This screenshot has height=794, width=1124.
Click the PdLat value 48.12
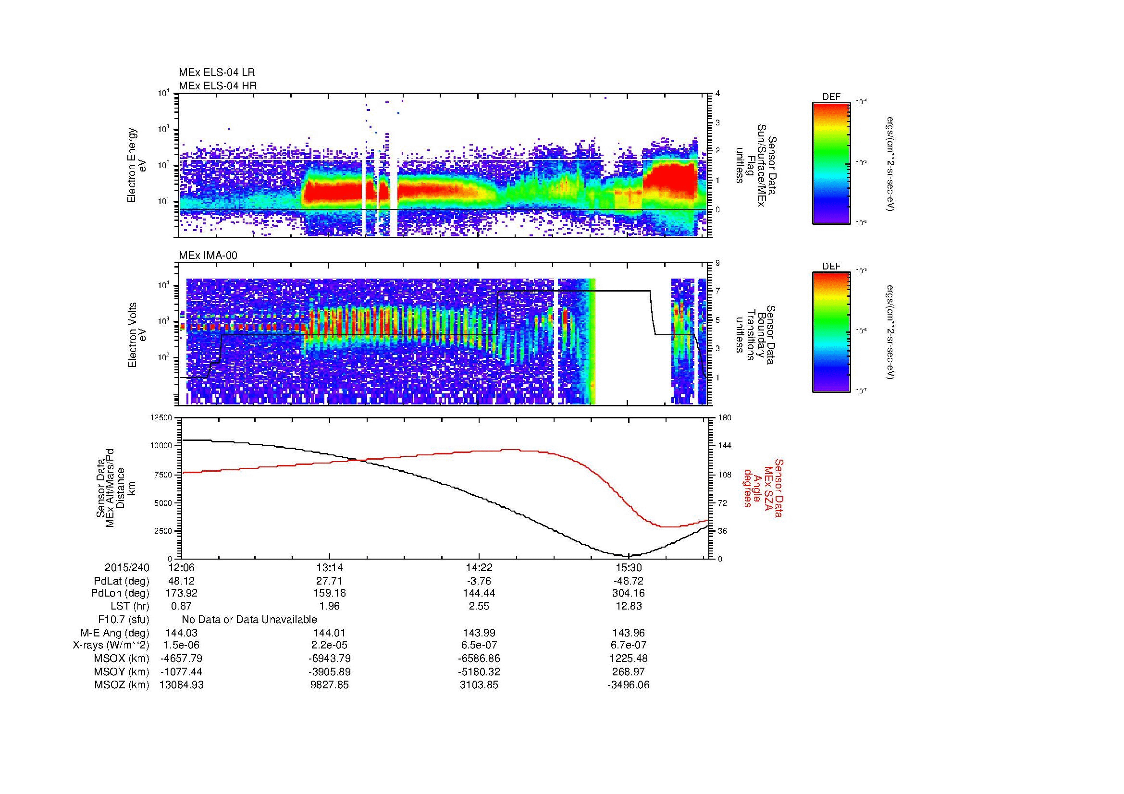pos(181,581)
